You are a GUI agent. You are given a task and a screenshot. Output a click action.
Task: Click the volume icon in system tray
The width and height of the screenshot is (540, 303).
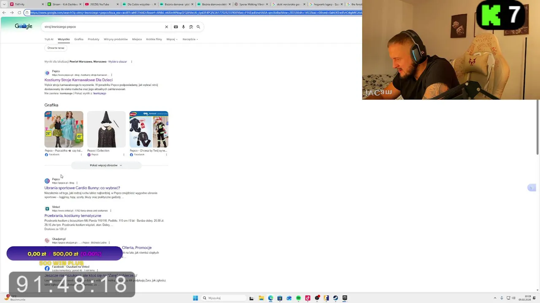pos(514,298)
